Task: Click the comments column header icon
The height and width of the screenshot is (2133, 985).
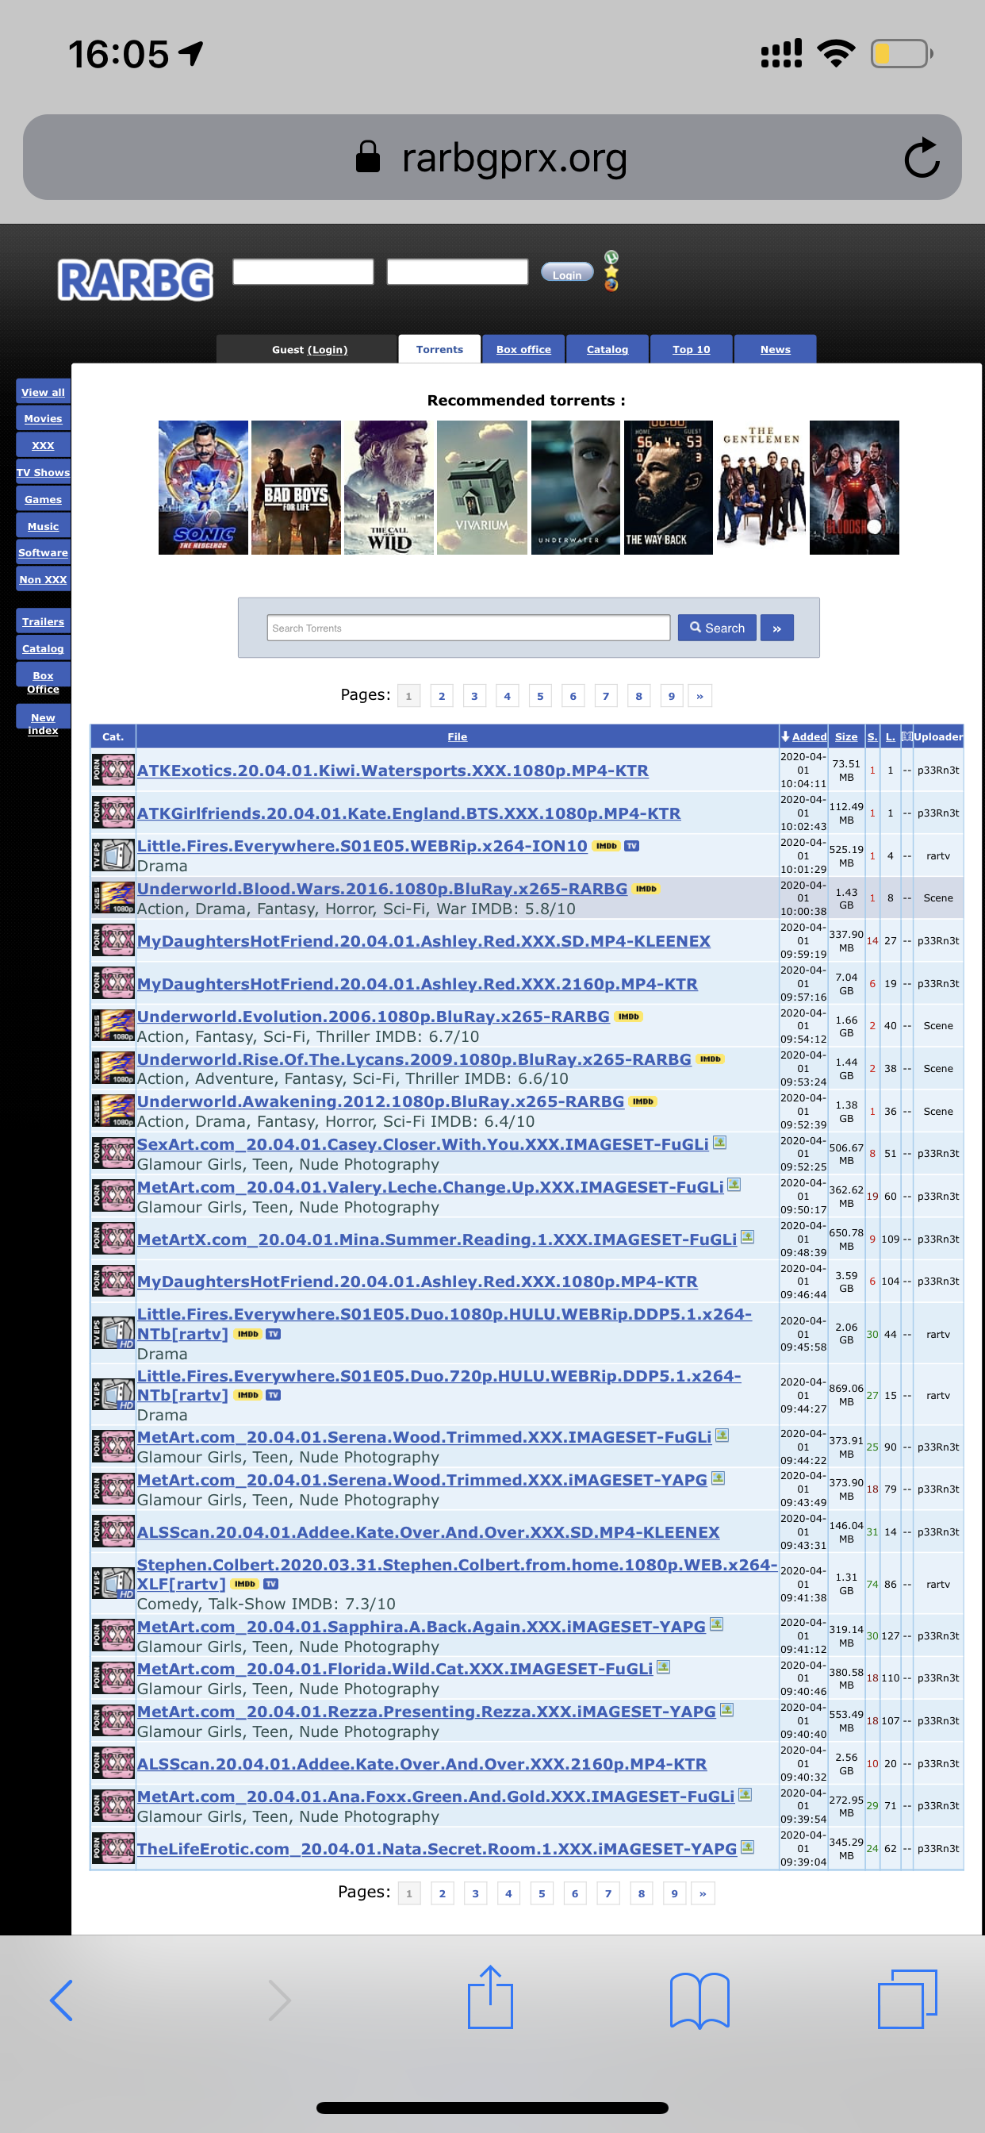Action: coord(906,736)
